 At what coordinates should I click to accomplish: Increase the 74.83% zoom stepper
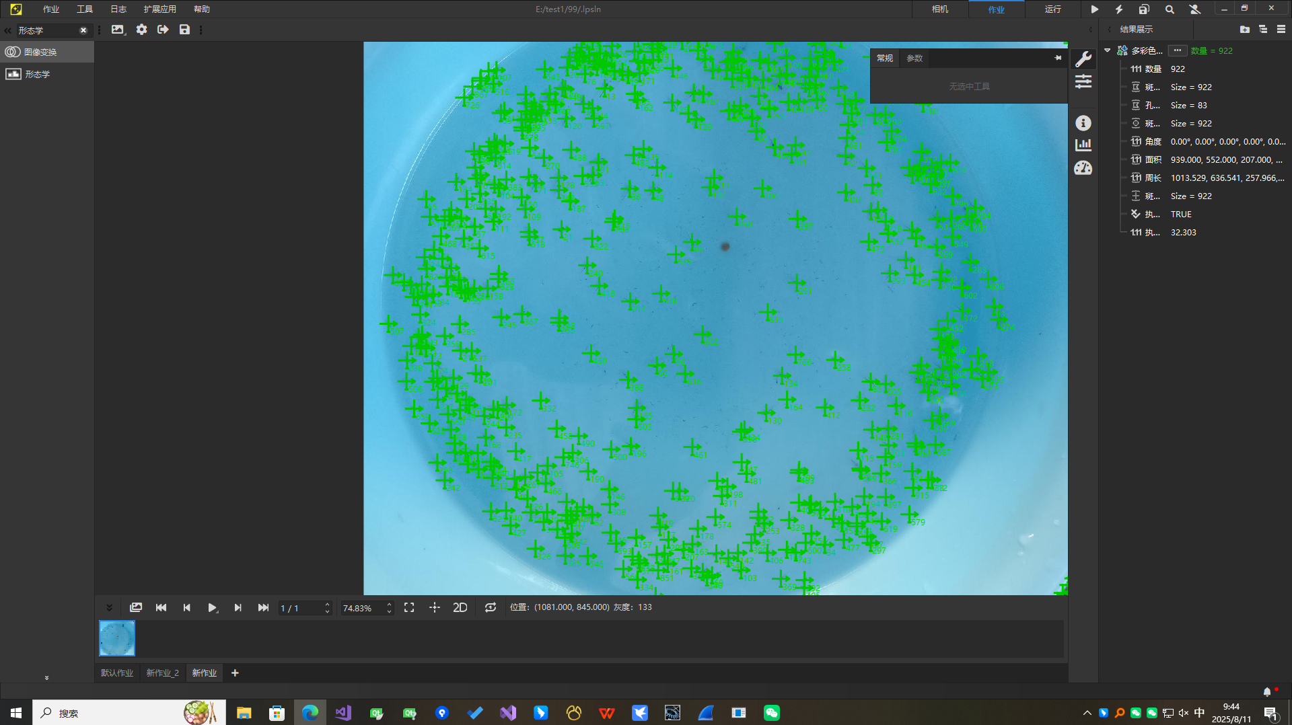(x=389, y=604)
